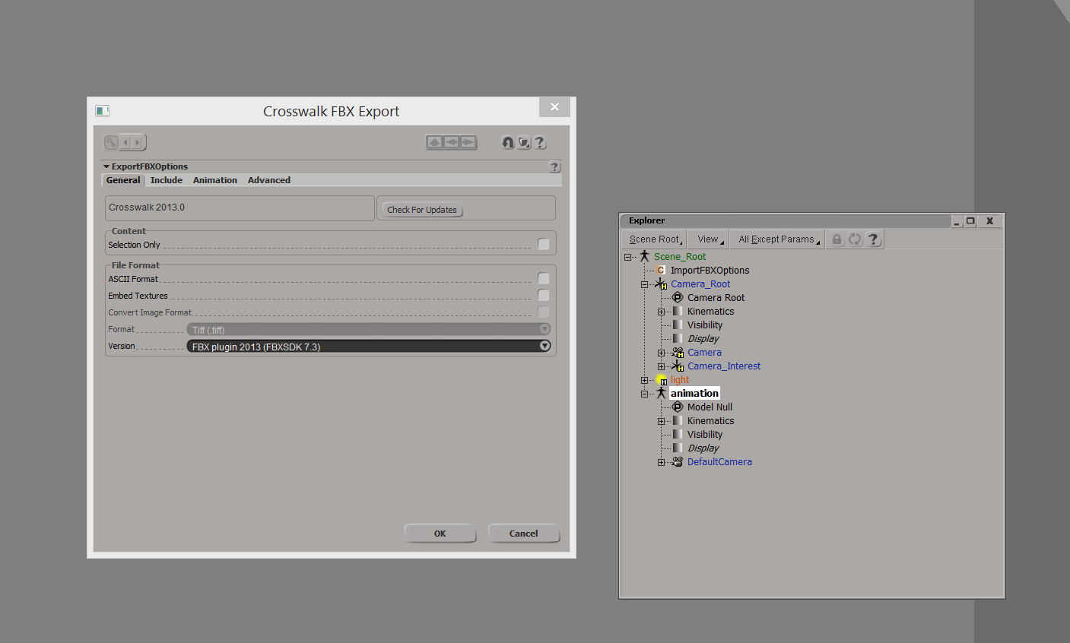Open the Format dropdown showing Tiff (.tiff)
The height and width of the screenshot is (643, 1070).
point(369,330)
